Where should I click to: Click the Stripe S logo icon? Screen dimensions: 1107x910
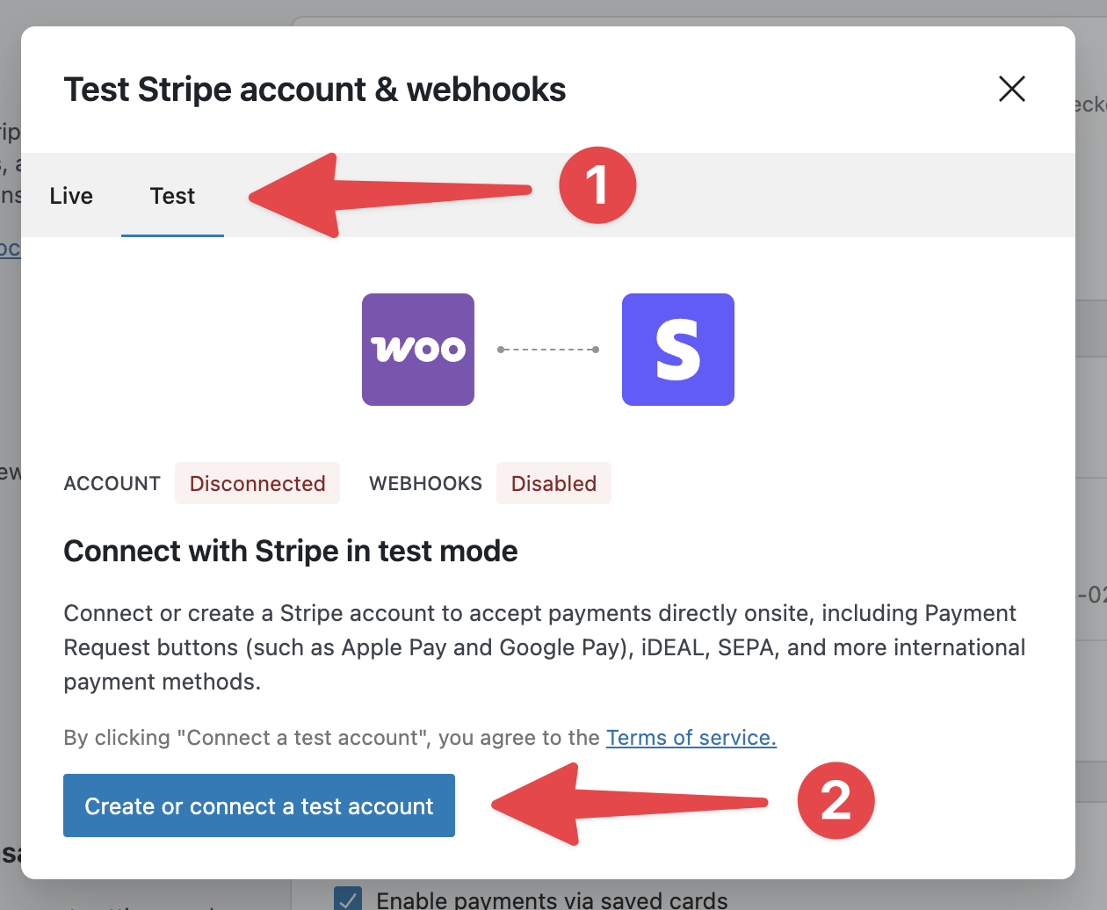678,350
